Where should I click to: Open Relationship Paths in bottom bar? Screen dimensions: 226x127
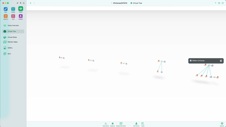(x=121, y=124)
